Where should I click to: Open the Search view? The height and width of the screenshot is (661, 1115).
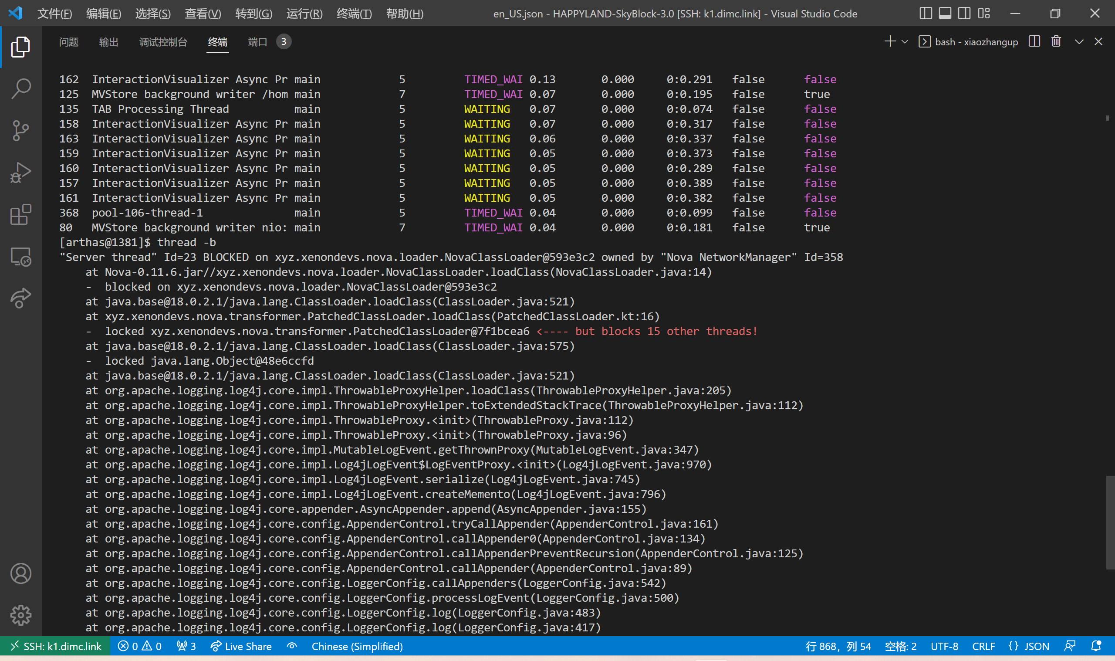pyautogui.click(x=20, y=88)
